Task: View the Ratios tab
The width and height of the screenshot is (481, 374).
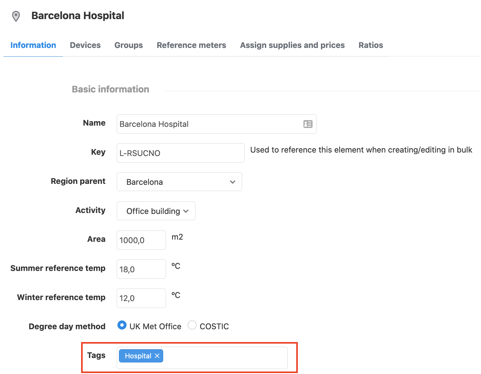Action: [x=371, y=45]
